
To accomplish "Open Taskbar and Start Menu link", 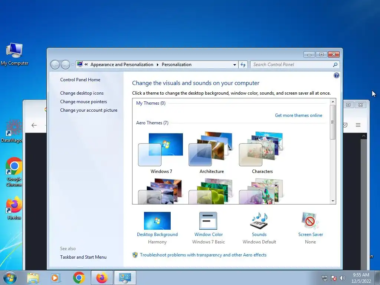I will pos(83,257).
